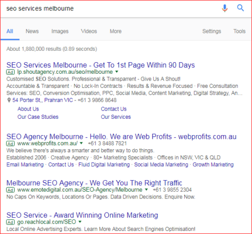
Task: Click the go.reachlocal.com/SEO URL text
Action: pos(47,222)
